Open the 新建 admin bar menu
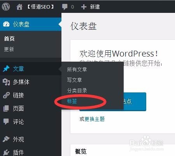The width and height of the screenshot is (175, 156). (95, 7)
